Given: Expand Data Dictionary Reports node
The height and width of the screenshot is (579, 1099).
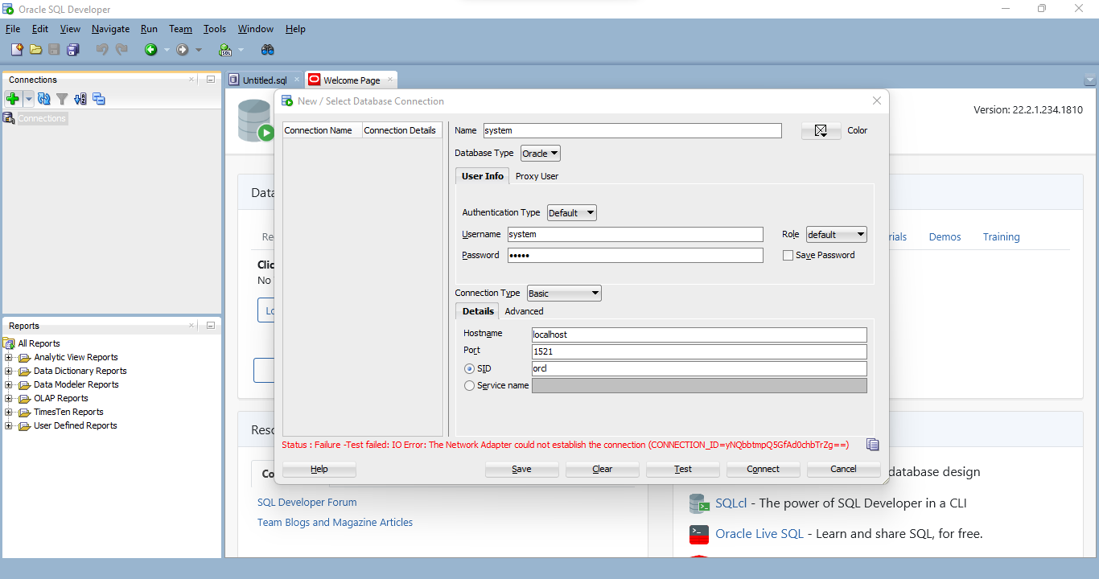Looking at the screenshot, I should (x=9, y=372).
